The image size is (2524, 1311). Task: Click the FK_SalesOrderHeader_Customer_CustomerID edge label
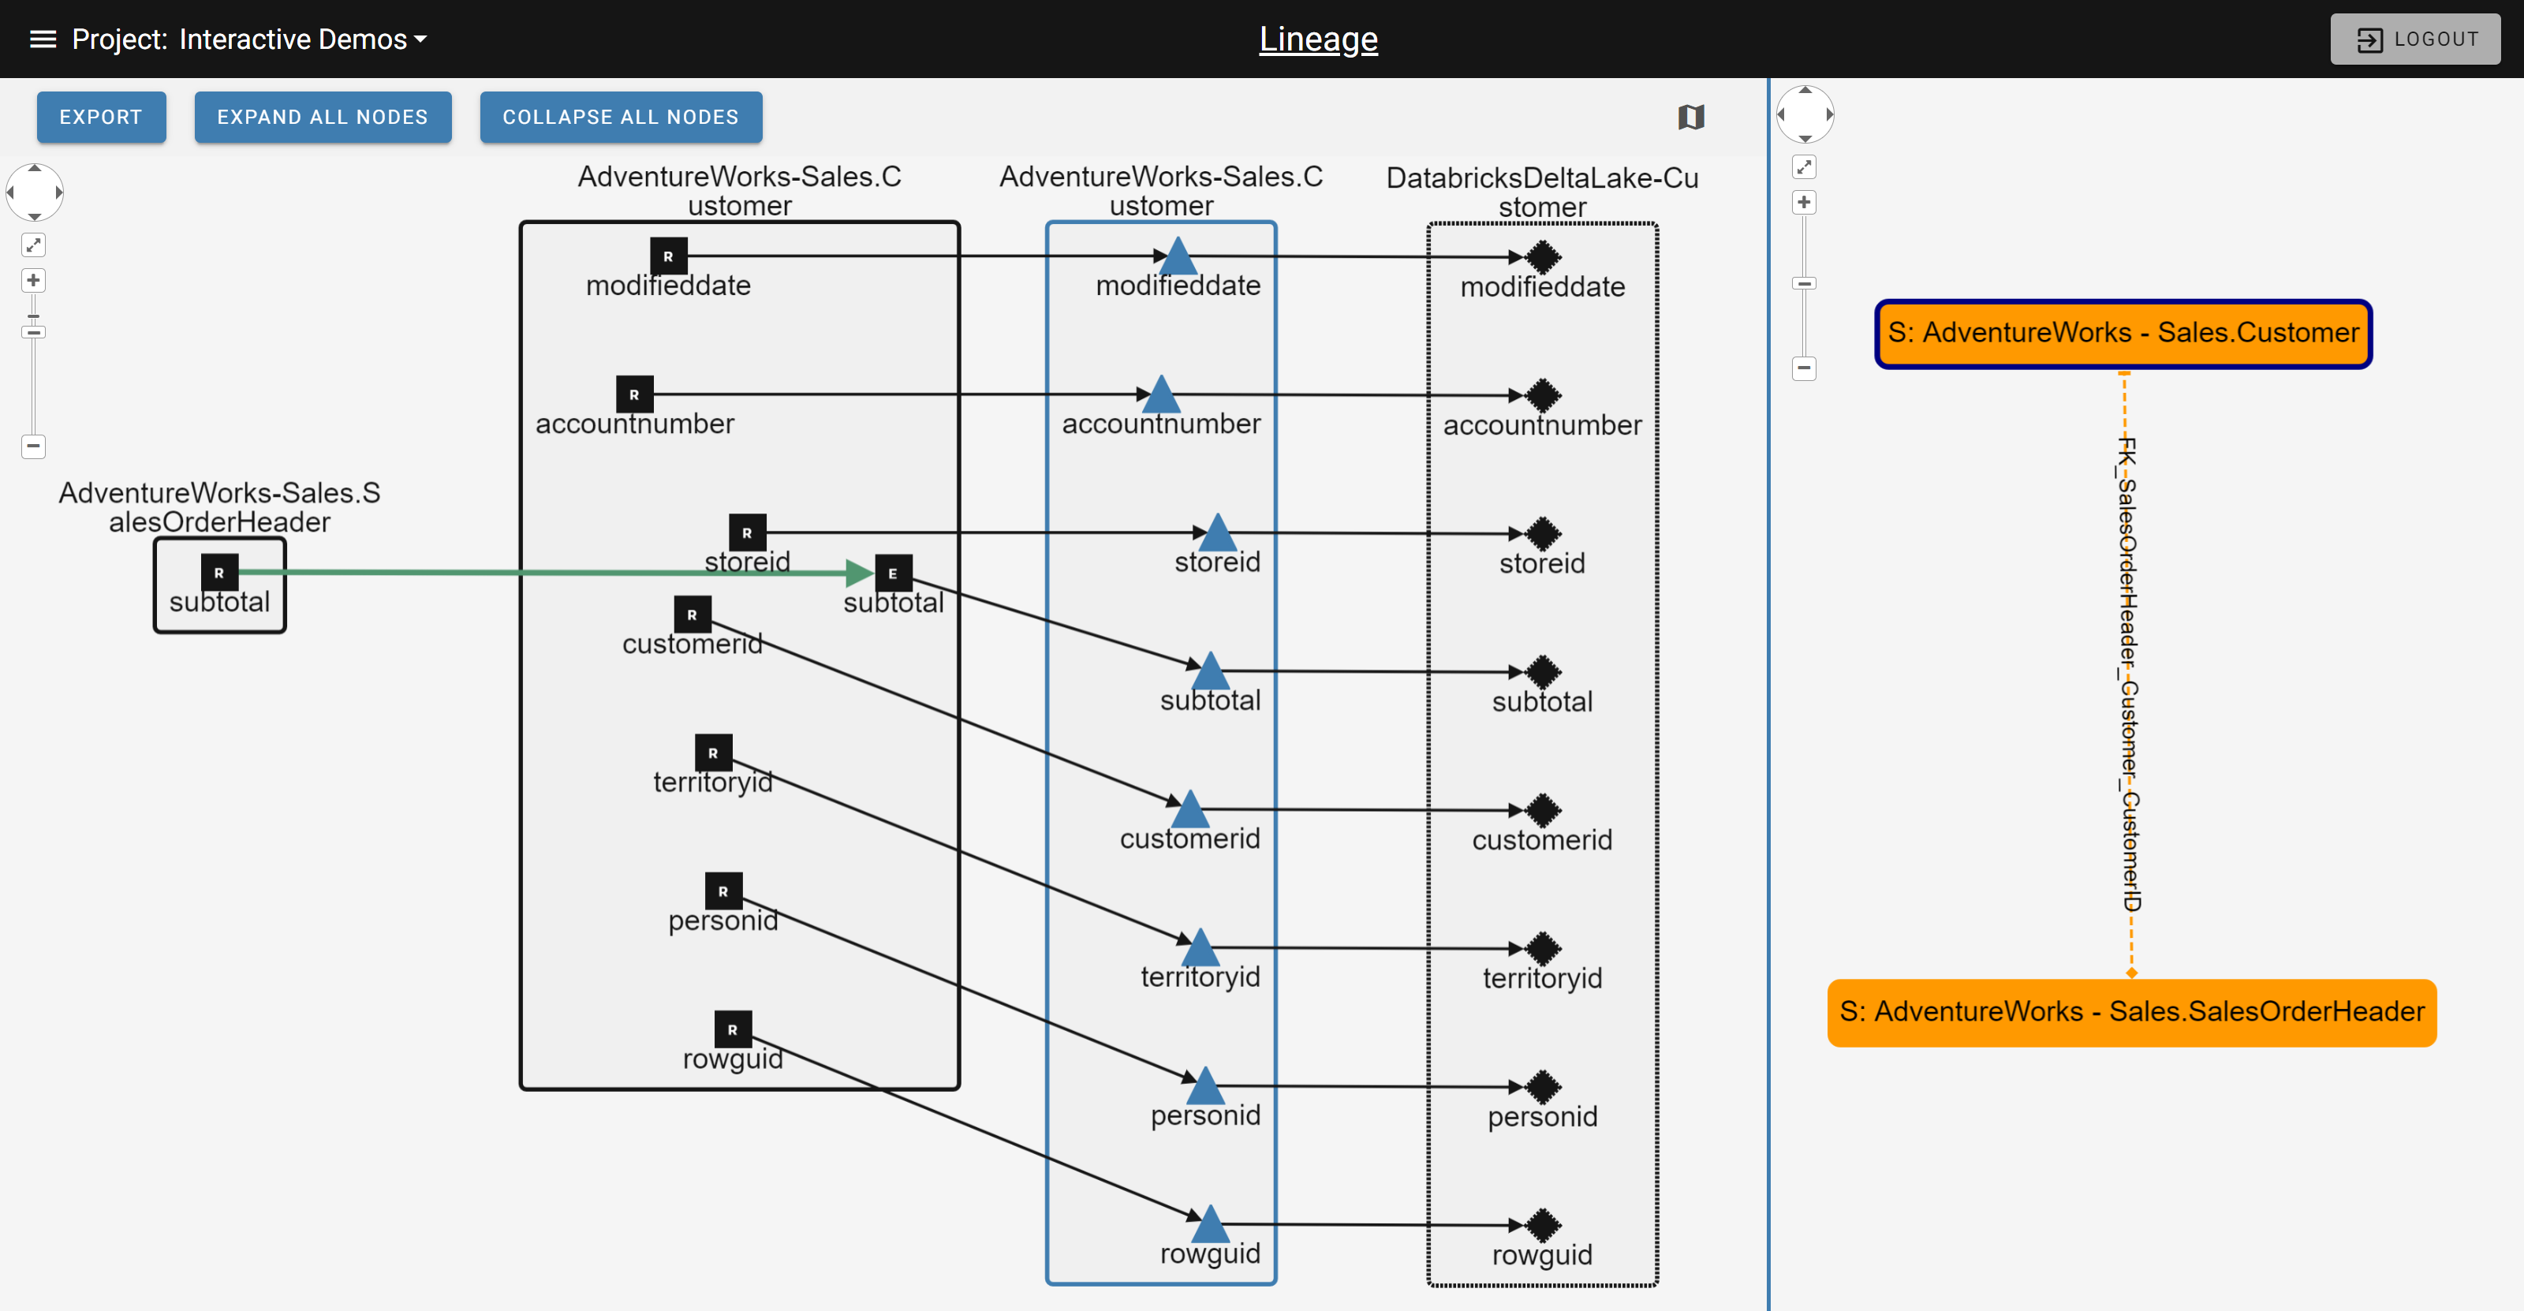pos(2128,674)
